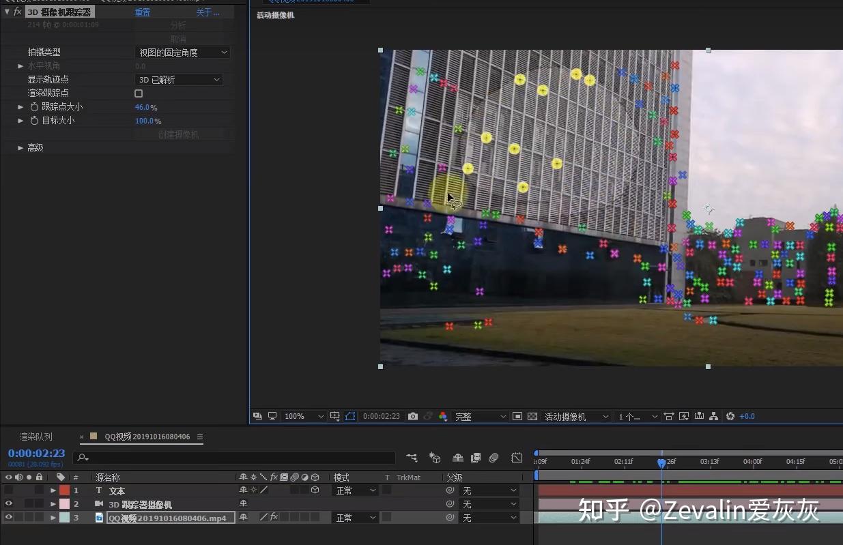Toggle the motion blur icon
The height and width of the screenshot is (545, 843).
coord(494,458)
